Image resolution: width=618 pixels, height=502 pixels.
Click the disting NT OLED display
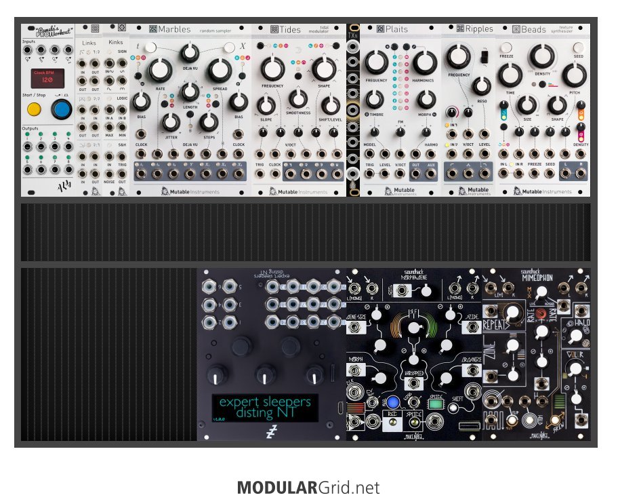click(x=265, y=408)
